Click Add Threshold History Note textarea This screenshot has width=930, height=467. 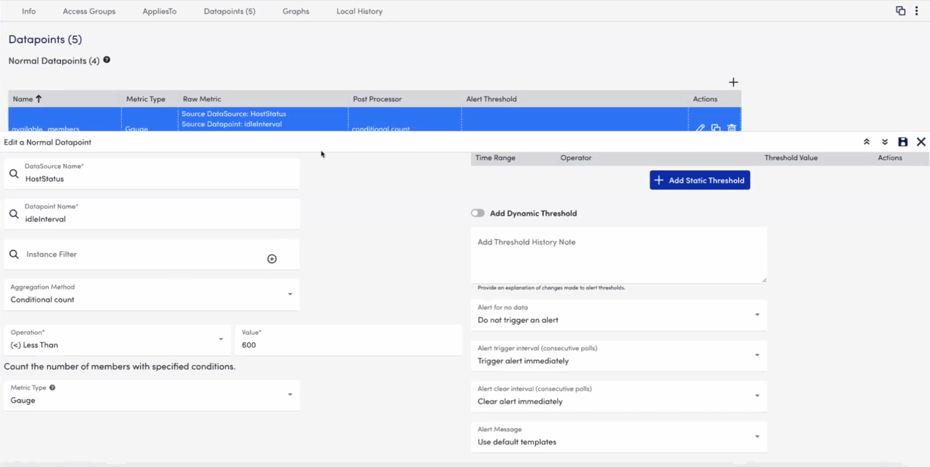(619, 255)
